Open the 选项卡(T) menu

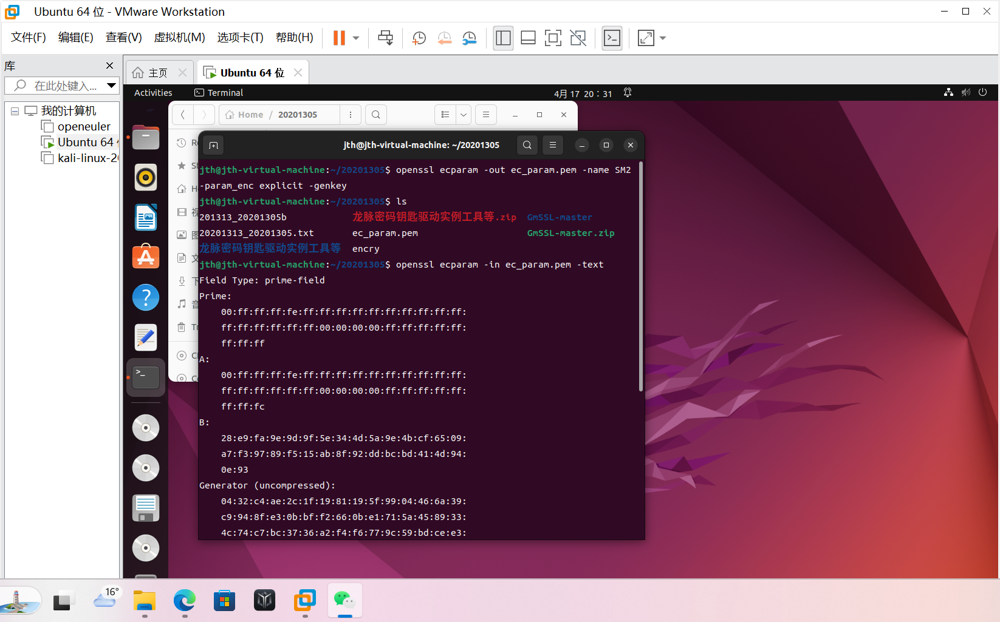pyautogui.click(x=240, y=38)
